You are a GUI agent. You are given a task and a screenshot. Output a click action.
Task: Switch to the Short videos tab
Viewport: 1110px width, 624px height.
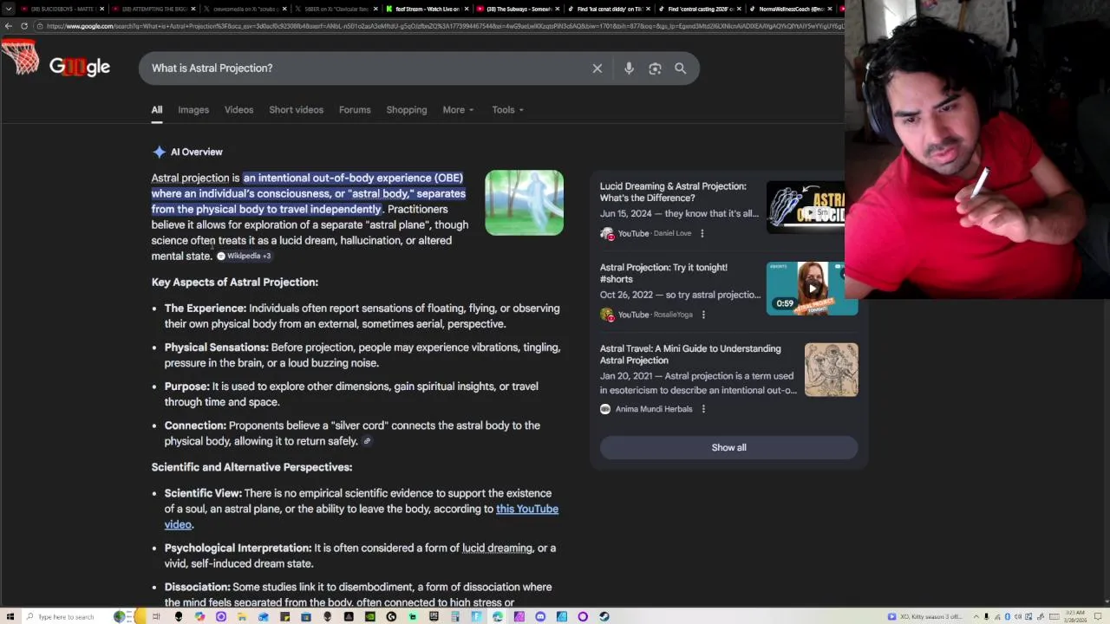coord(296,110)
